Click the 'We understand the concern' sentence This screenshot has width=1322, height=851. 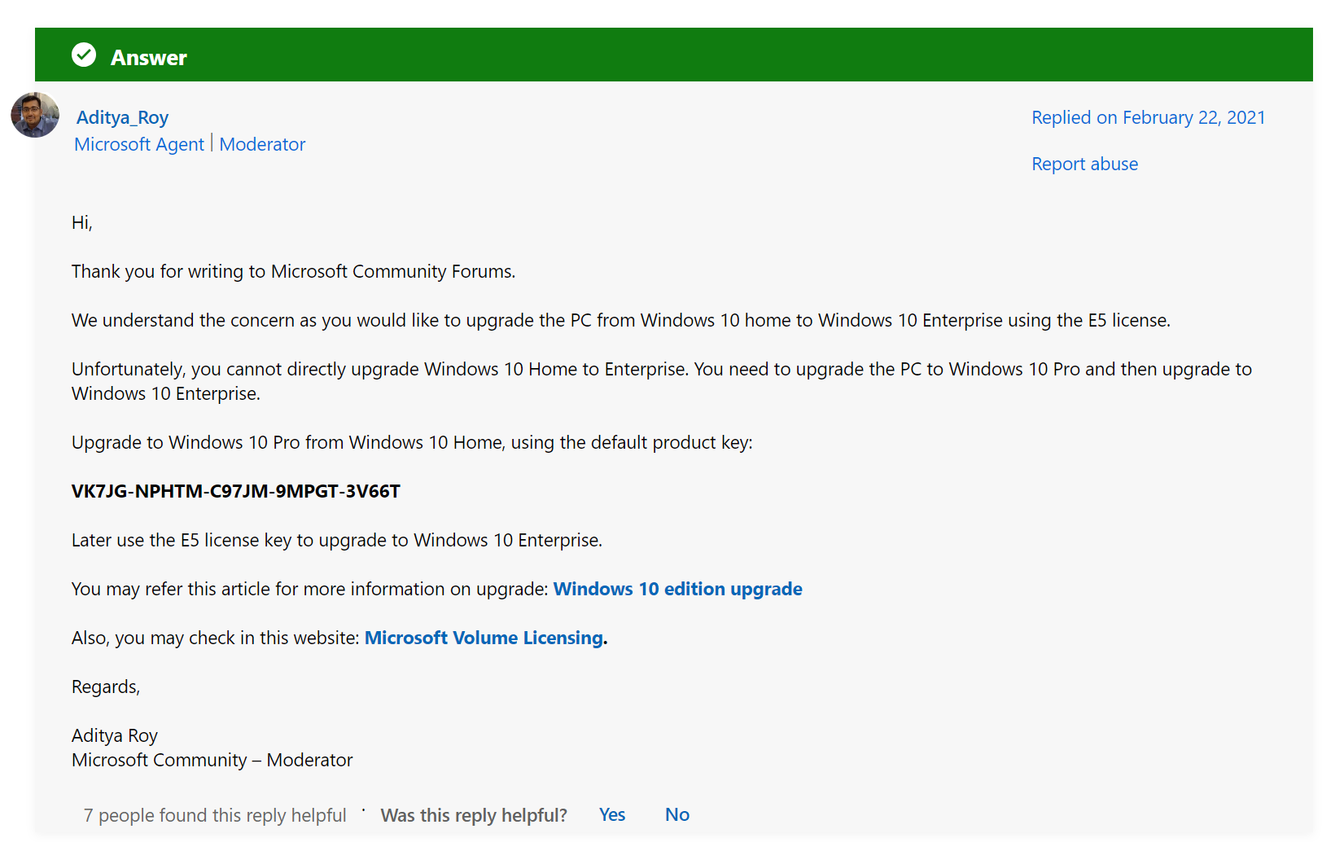coord(621,320)
